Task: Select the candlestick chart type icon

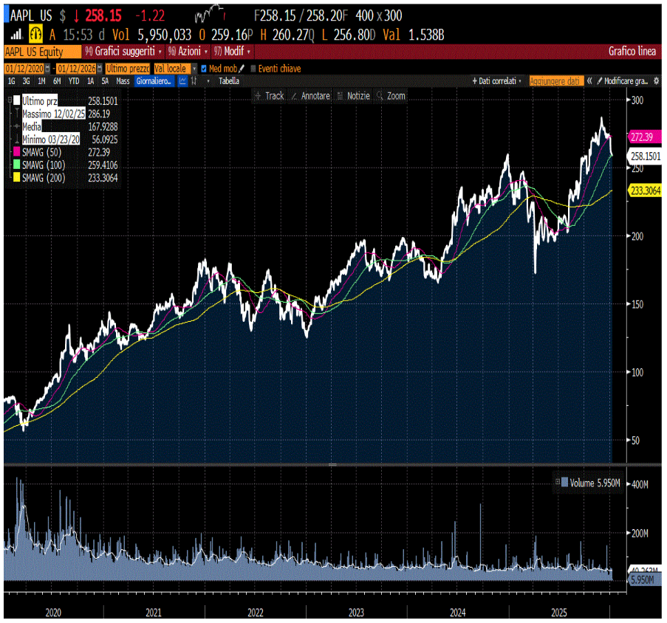Action: coord(194,81)
